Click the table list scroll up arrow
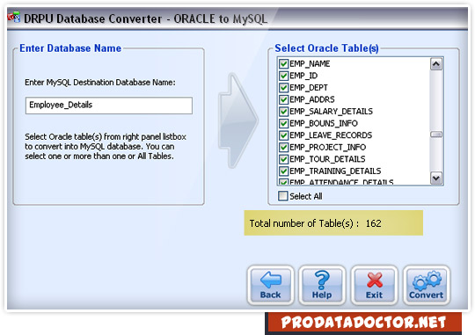The image size is (475, 335). pos(436,64)
